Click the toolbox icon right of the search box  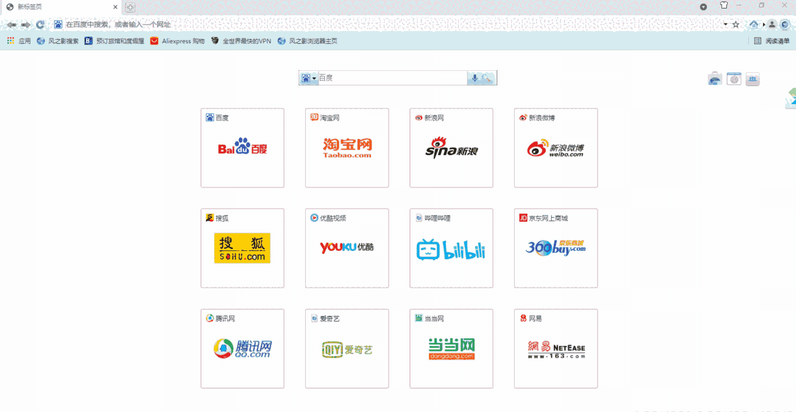point(715,79)
